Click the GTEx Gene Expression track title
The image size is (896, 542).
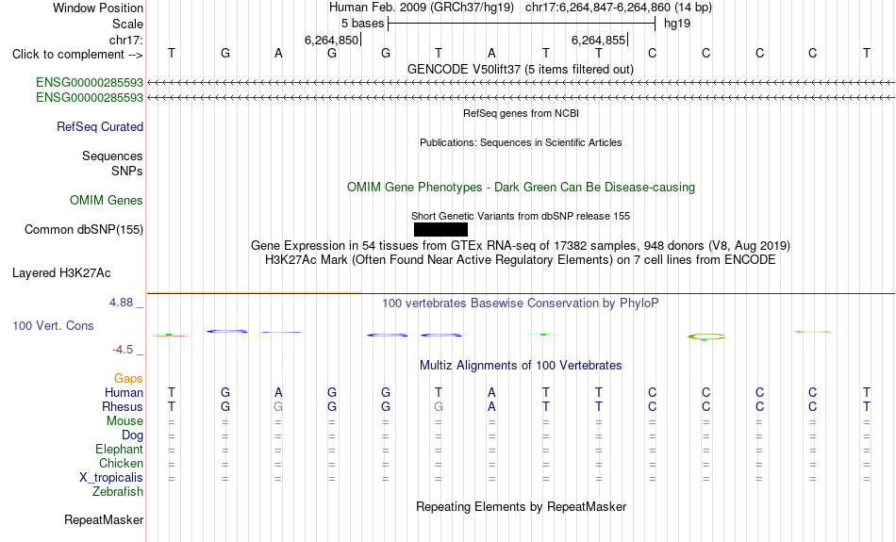(521, 246)
